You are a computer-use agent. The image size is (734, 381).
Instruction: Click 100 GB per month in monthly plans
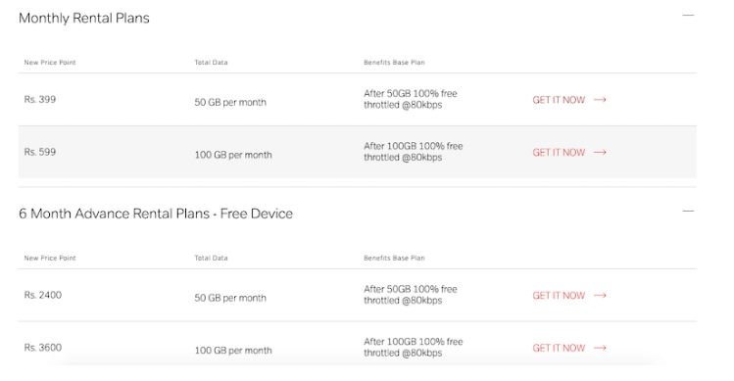[x=233, y=155]
